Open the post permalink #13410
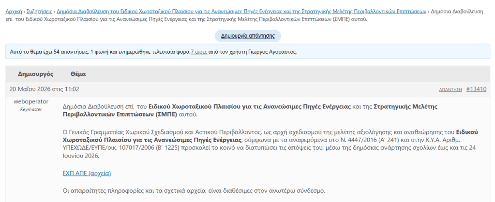 coord(476,89)
